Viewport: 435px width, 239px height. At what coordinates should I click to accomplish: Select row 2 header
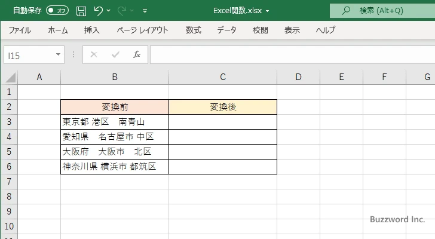pos(9,107)
